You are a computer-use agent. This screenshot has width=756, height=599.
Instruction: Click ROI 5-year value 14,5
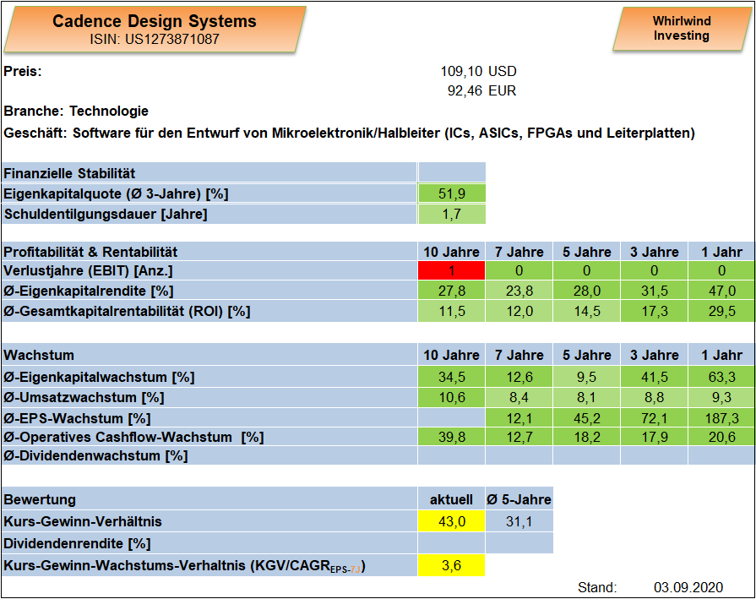[587, 311]
